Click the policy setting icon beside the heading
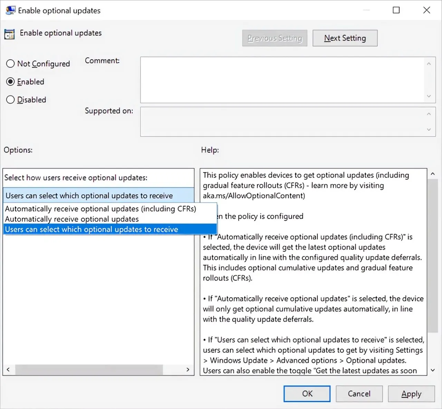This screenshot has height=409, width=442. pos(9,34)
